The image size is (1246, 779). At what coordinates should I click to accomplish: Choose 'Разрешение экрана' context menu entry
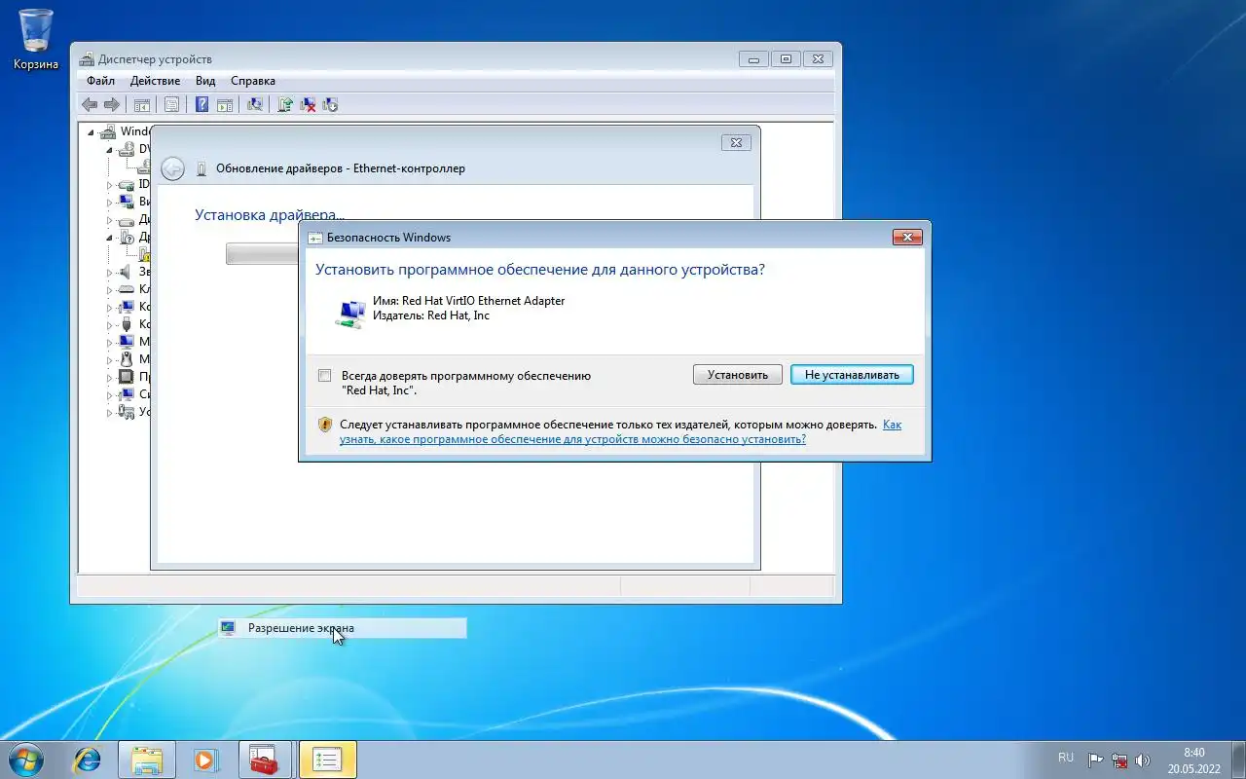coord(343,628)
